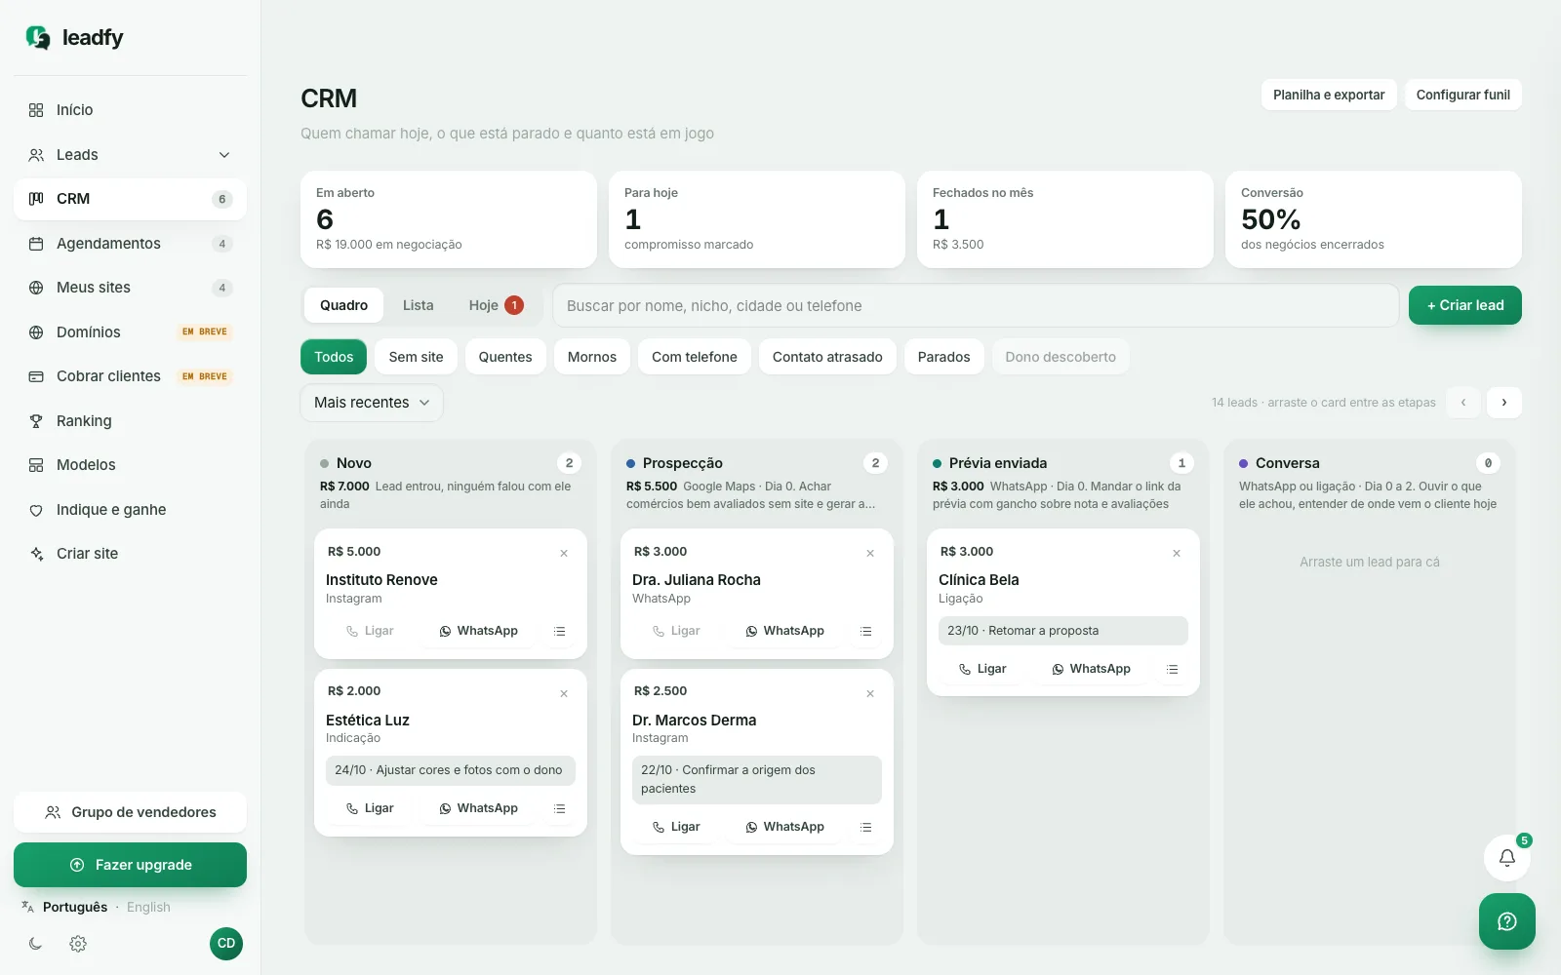This screenshot has height=975, width=1561.
Task: Remove the Dr. Marcos Derma card
Action: (870, 693)
